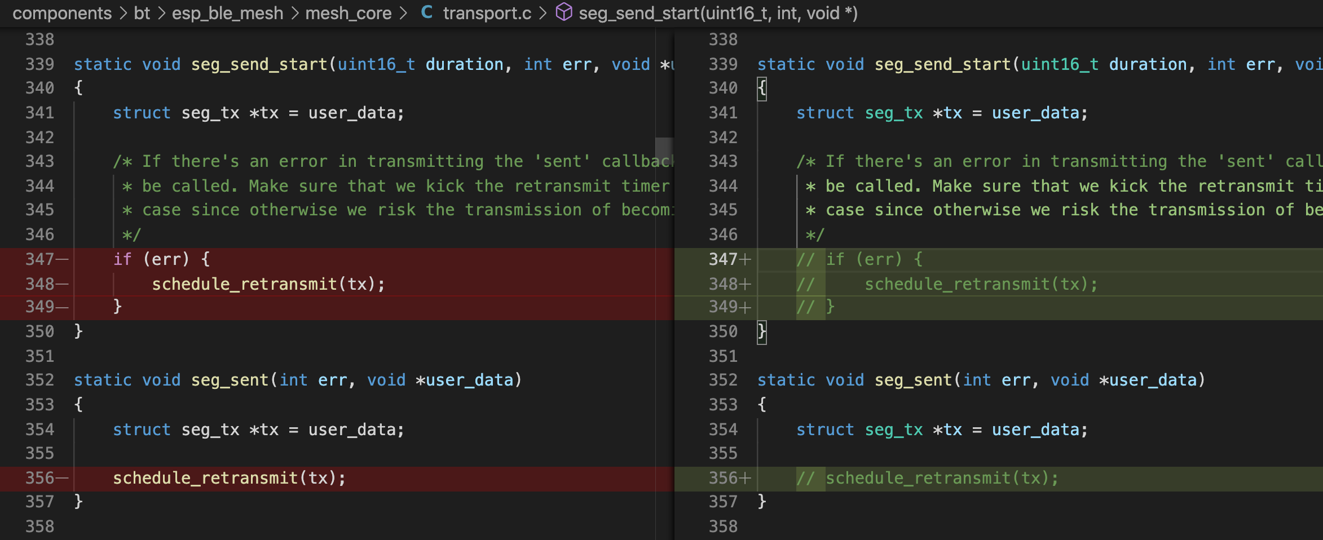Screen dimensions: 1323x540
Task: Click 'user_data' on right line 341
Action: 1035,113
